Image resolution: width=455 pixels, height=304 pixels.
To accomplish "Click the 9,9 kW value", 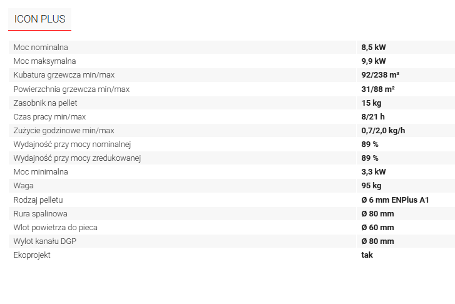I will [x=374, y=61].
